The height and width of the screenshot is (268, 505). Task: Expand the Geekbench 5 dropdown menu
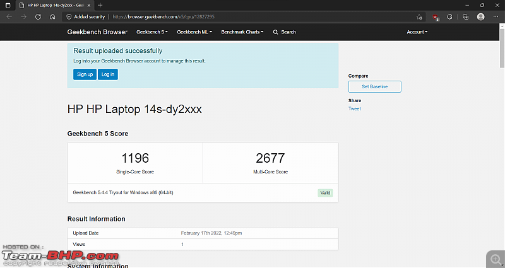coord(152,32)
